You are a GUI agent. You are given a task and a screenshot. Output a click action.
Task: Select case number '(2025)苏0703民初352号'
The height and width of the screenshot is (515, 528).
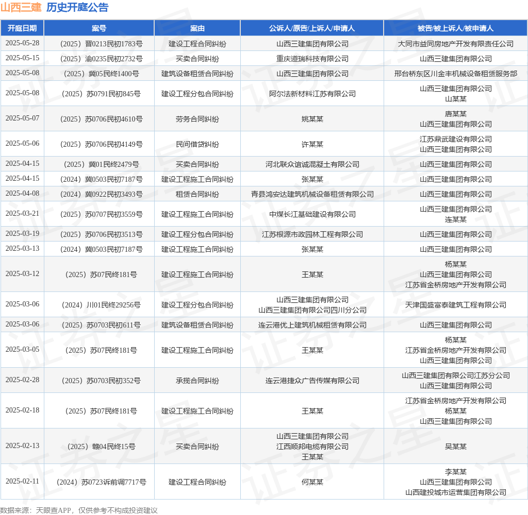click(x=102, y=381)
